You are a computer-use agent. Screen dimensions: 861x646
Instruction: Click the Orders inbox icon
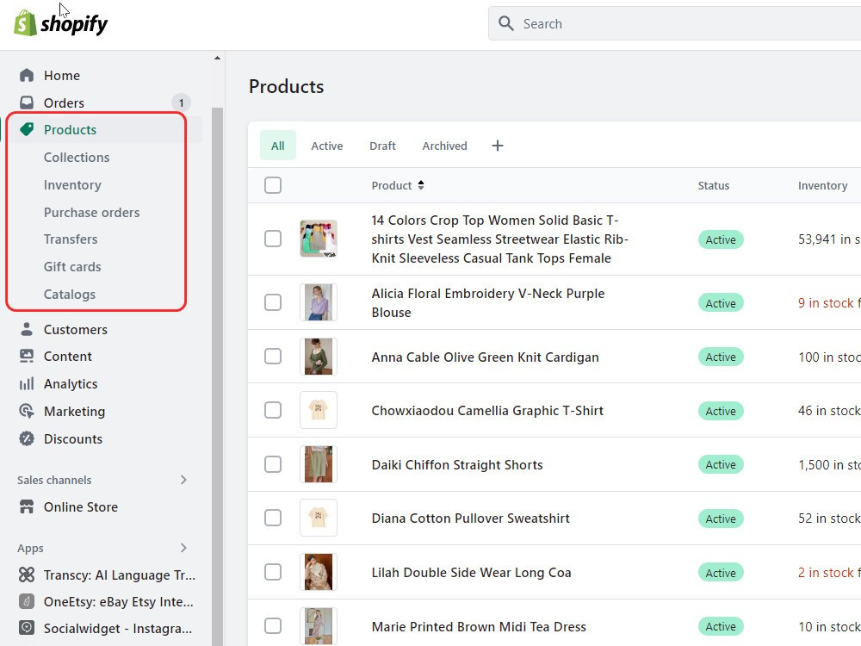tap(27, 102)
